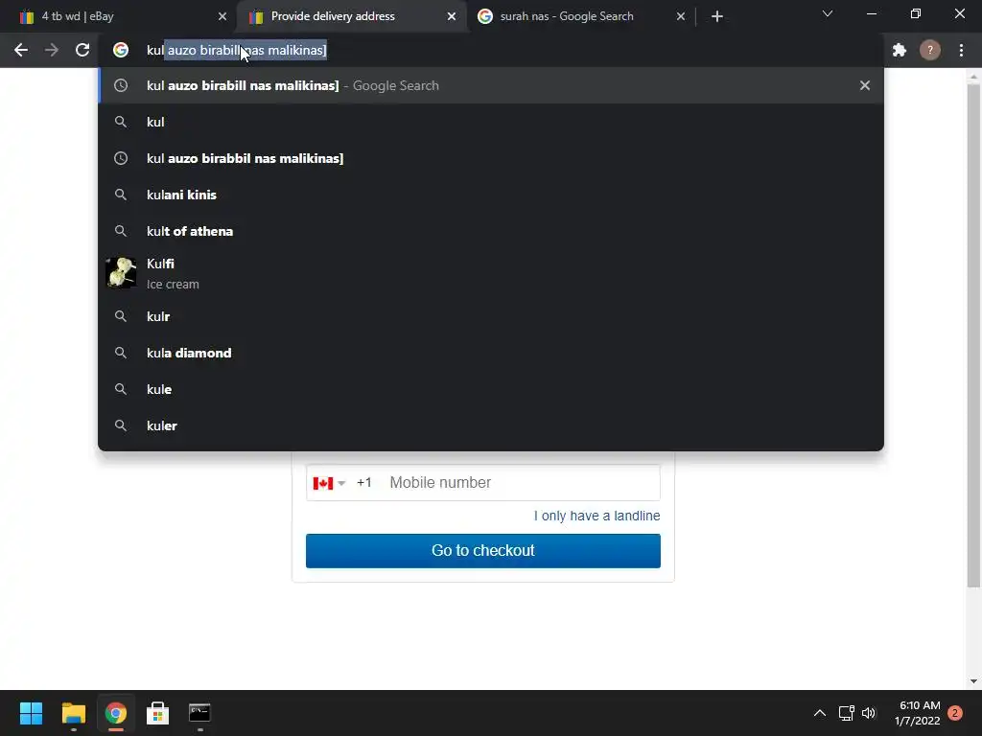Select first suggestion 'kul auzo birabill nas malikinas]'
The width and height of the screenshot is (982, 736).
coord(491,85)
